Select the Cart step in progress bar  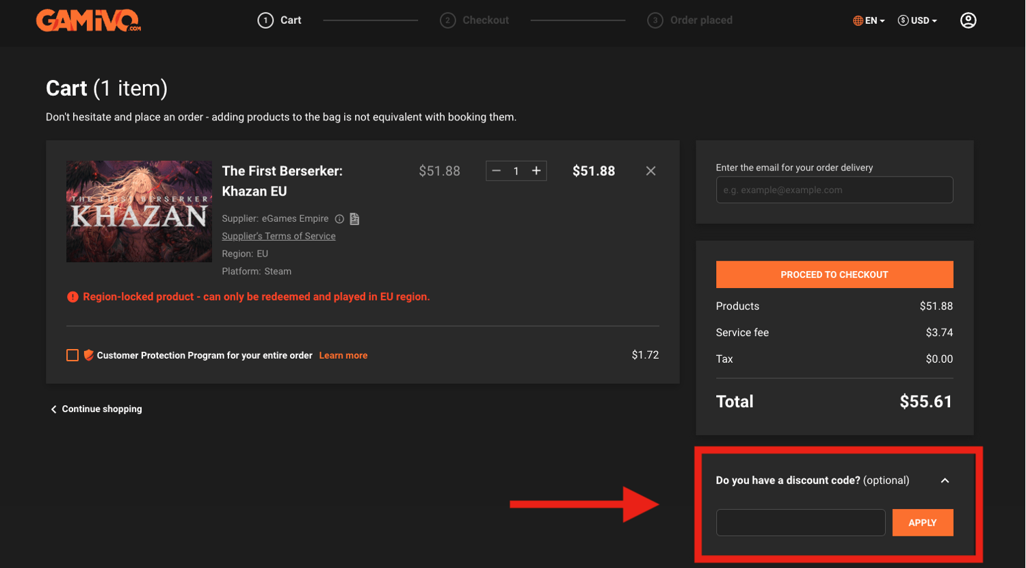(x=280, y=21)
